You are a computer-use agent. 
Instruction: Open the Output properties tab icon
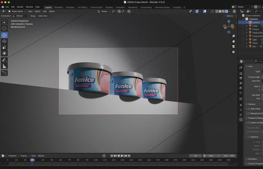[x=241, y=78]
